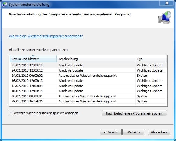Go back with the Zurück button
The width and height of the screenshot is (176, 141).
pyautogui.click(x=110, y=132)
